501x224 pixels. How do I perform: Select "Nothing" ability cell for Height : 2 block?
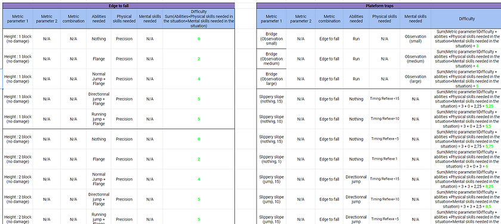coord(99,139)
